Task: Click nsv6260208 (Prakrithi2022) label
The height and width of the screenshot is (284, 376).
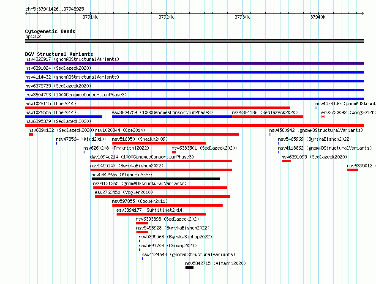Action: 116,148
